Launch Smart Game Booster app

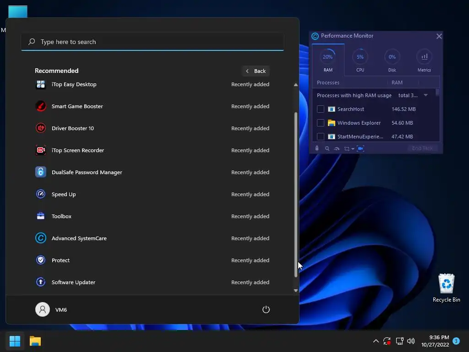[152, 106]
